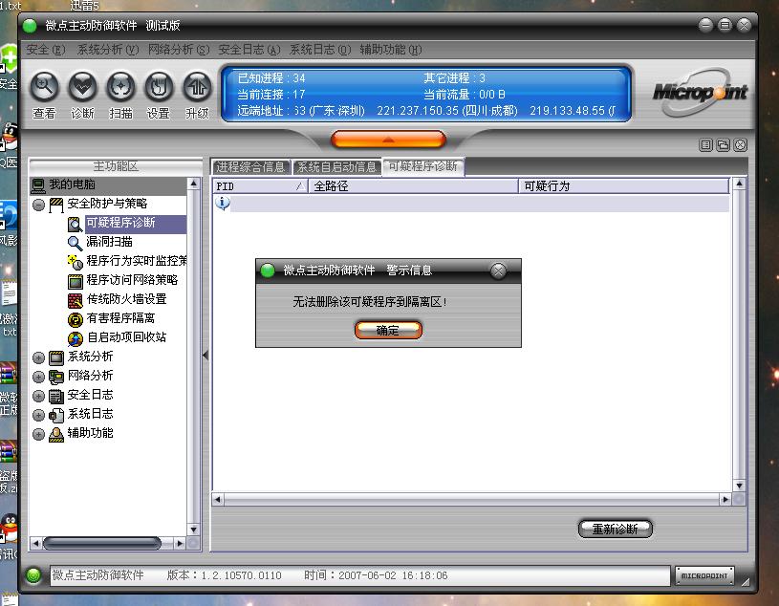Click the round X panel icon above the table
The width and height of the screenshot is (779, 606).
(740, 145)
